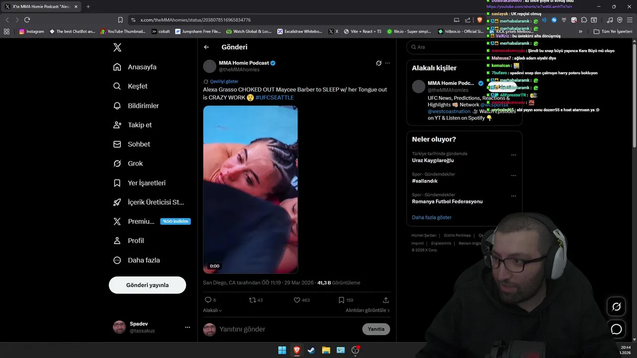Screen dimensions: 637x358
Task: Open İçerik Üreticisi Stüdyosu
Action: click(x=149, y=202)
